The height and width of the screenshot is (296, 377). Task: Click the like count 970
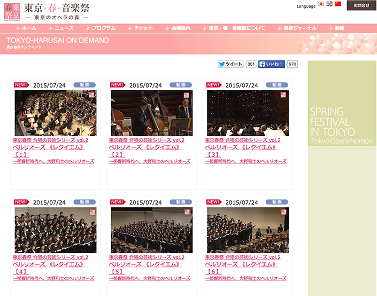point(293,64)
